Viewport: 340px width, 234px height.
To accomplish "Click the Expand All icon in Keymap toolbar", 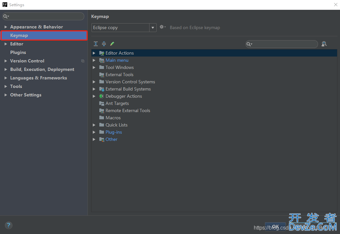I will pyautogui.click(x=96, y=44).
